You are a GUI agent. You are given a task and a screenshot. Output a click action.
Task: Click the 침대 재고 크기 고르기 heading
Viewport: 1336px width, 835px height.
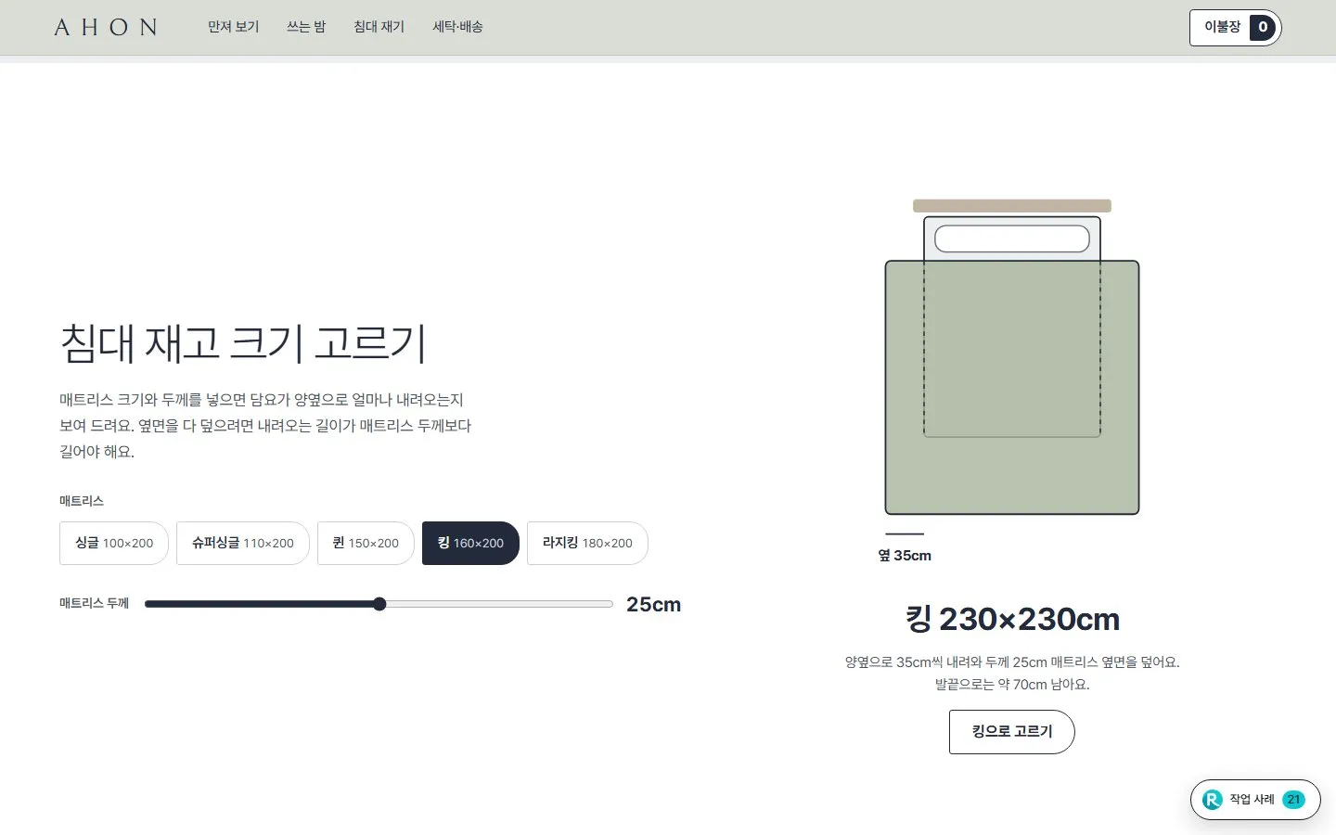[x=243, y=343]
